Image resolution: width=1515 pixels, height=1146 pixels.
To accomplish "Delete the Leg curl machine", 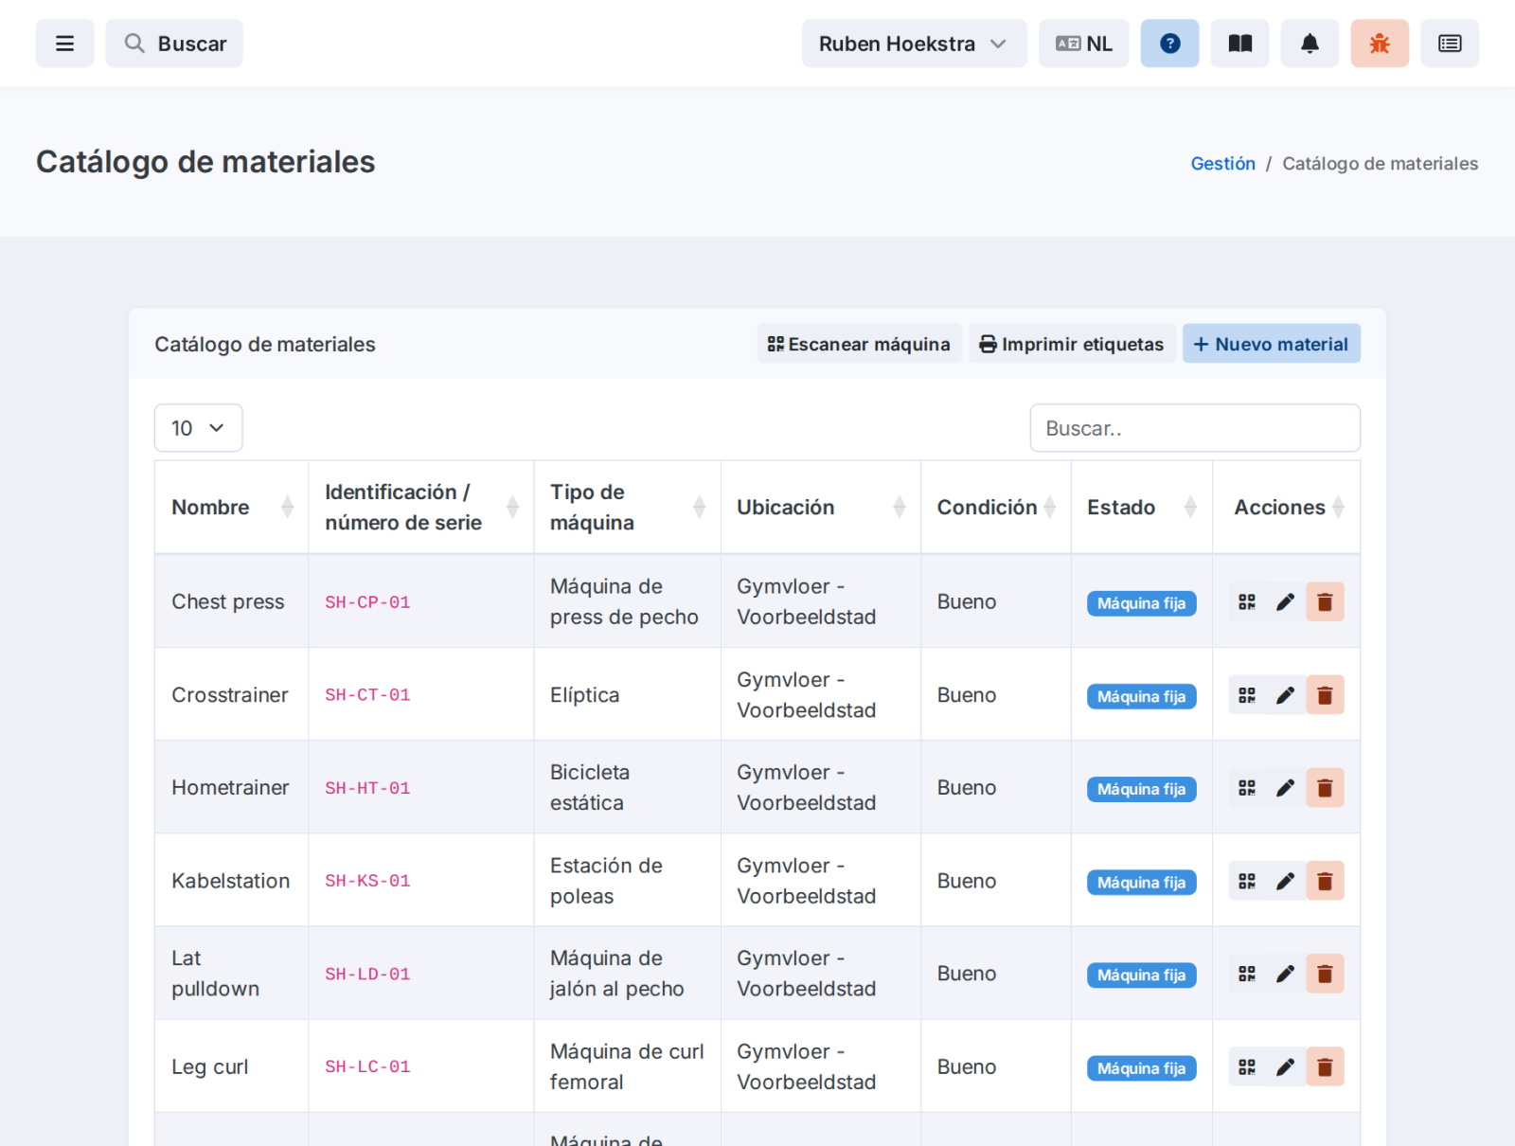I will coord(1325,1067).
